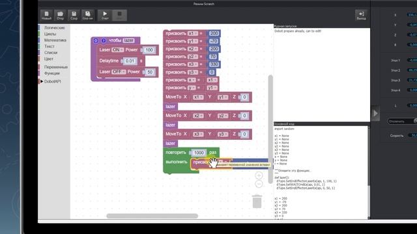Collapse the right panel with the arrow tab
Screen dimensions: 417x234
point(375,113)
